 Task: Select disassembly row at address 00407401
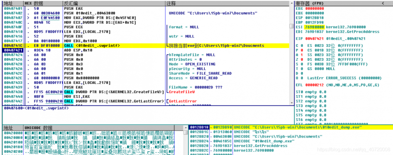(x=146, y=9)
